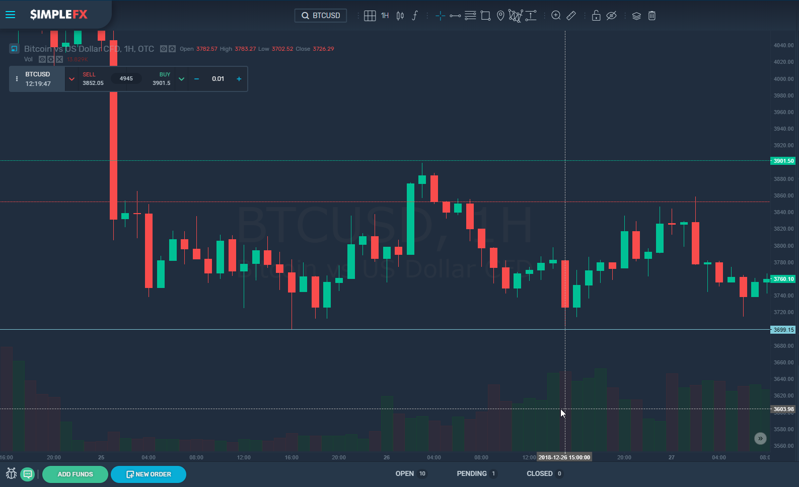Click the ADD FUNDS button
This screenshot has height=487, width=799.
75,474
